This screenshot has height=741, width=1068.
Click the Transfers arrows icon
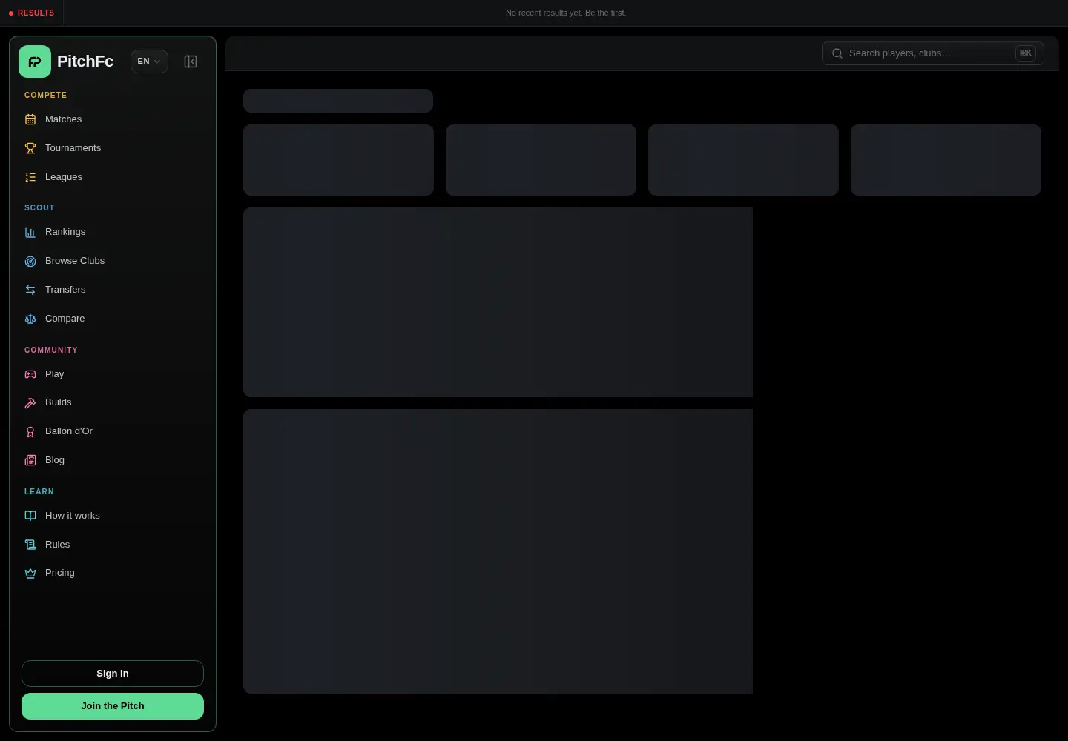[x=30, y=290]
